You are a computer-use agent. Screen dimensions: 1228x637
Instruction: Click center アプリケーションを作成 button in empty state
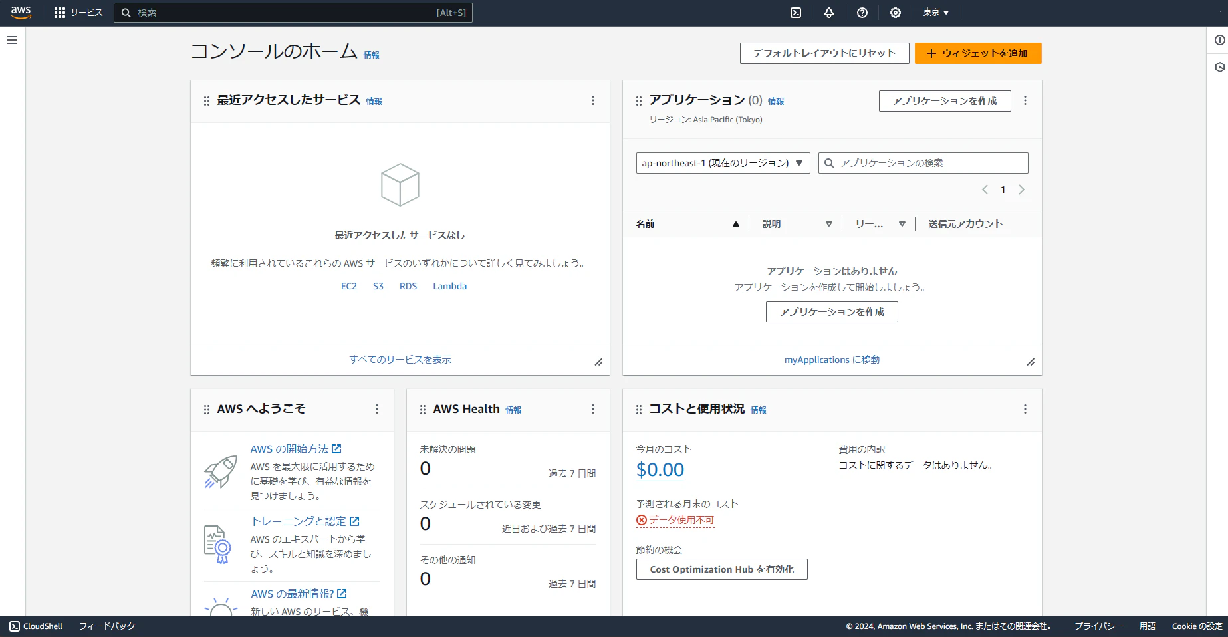pyautogui.click(x=832, y=312)
